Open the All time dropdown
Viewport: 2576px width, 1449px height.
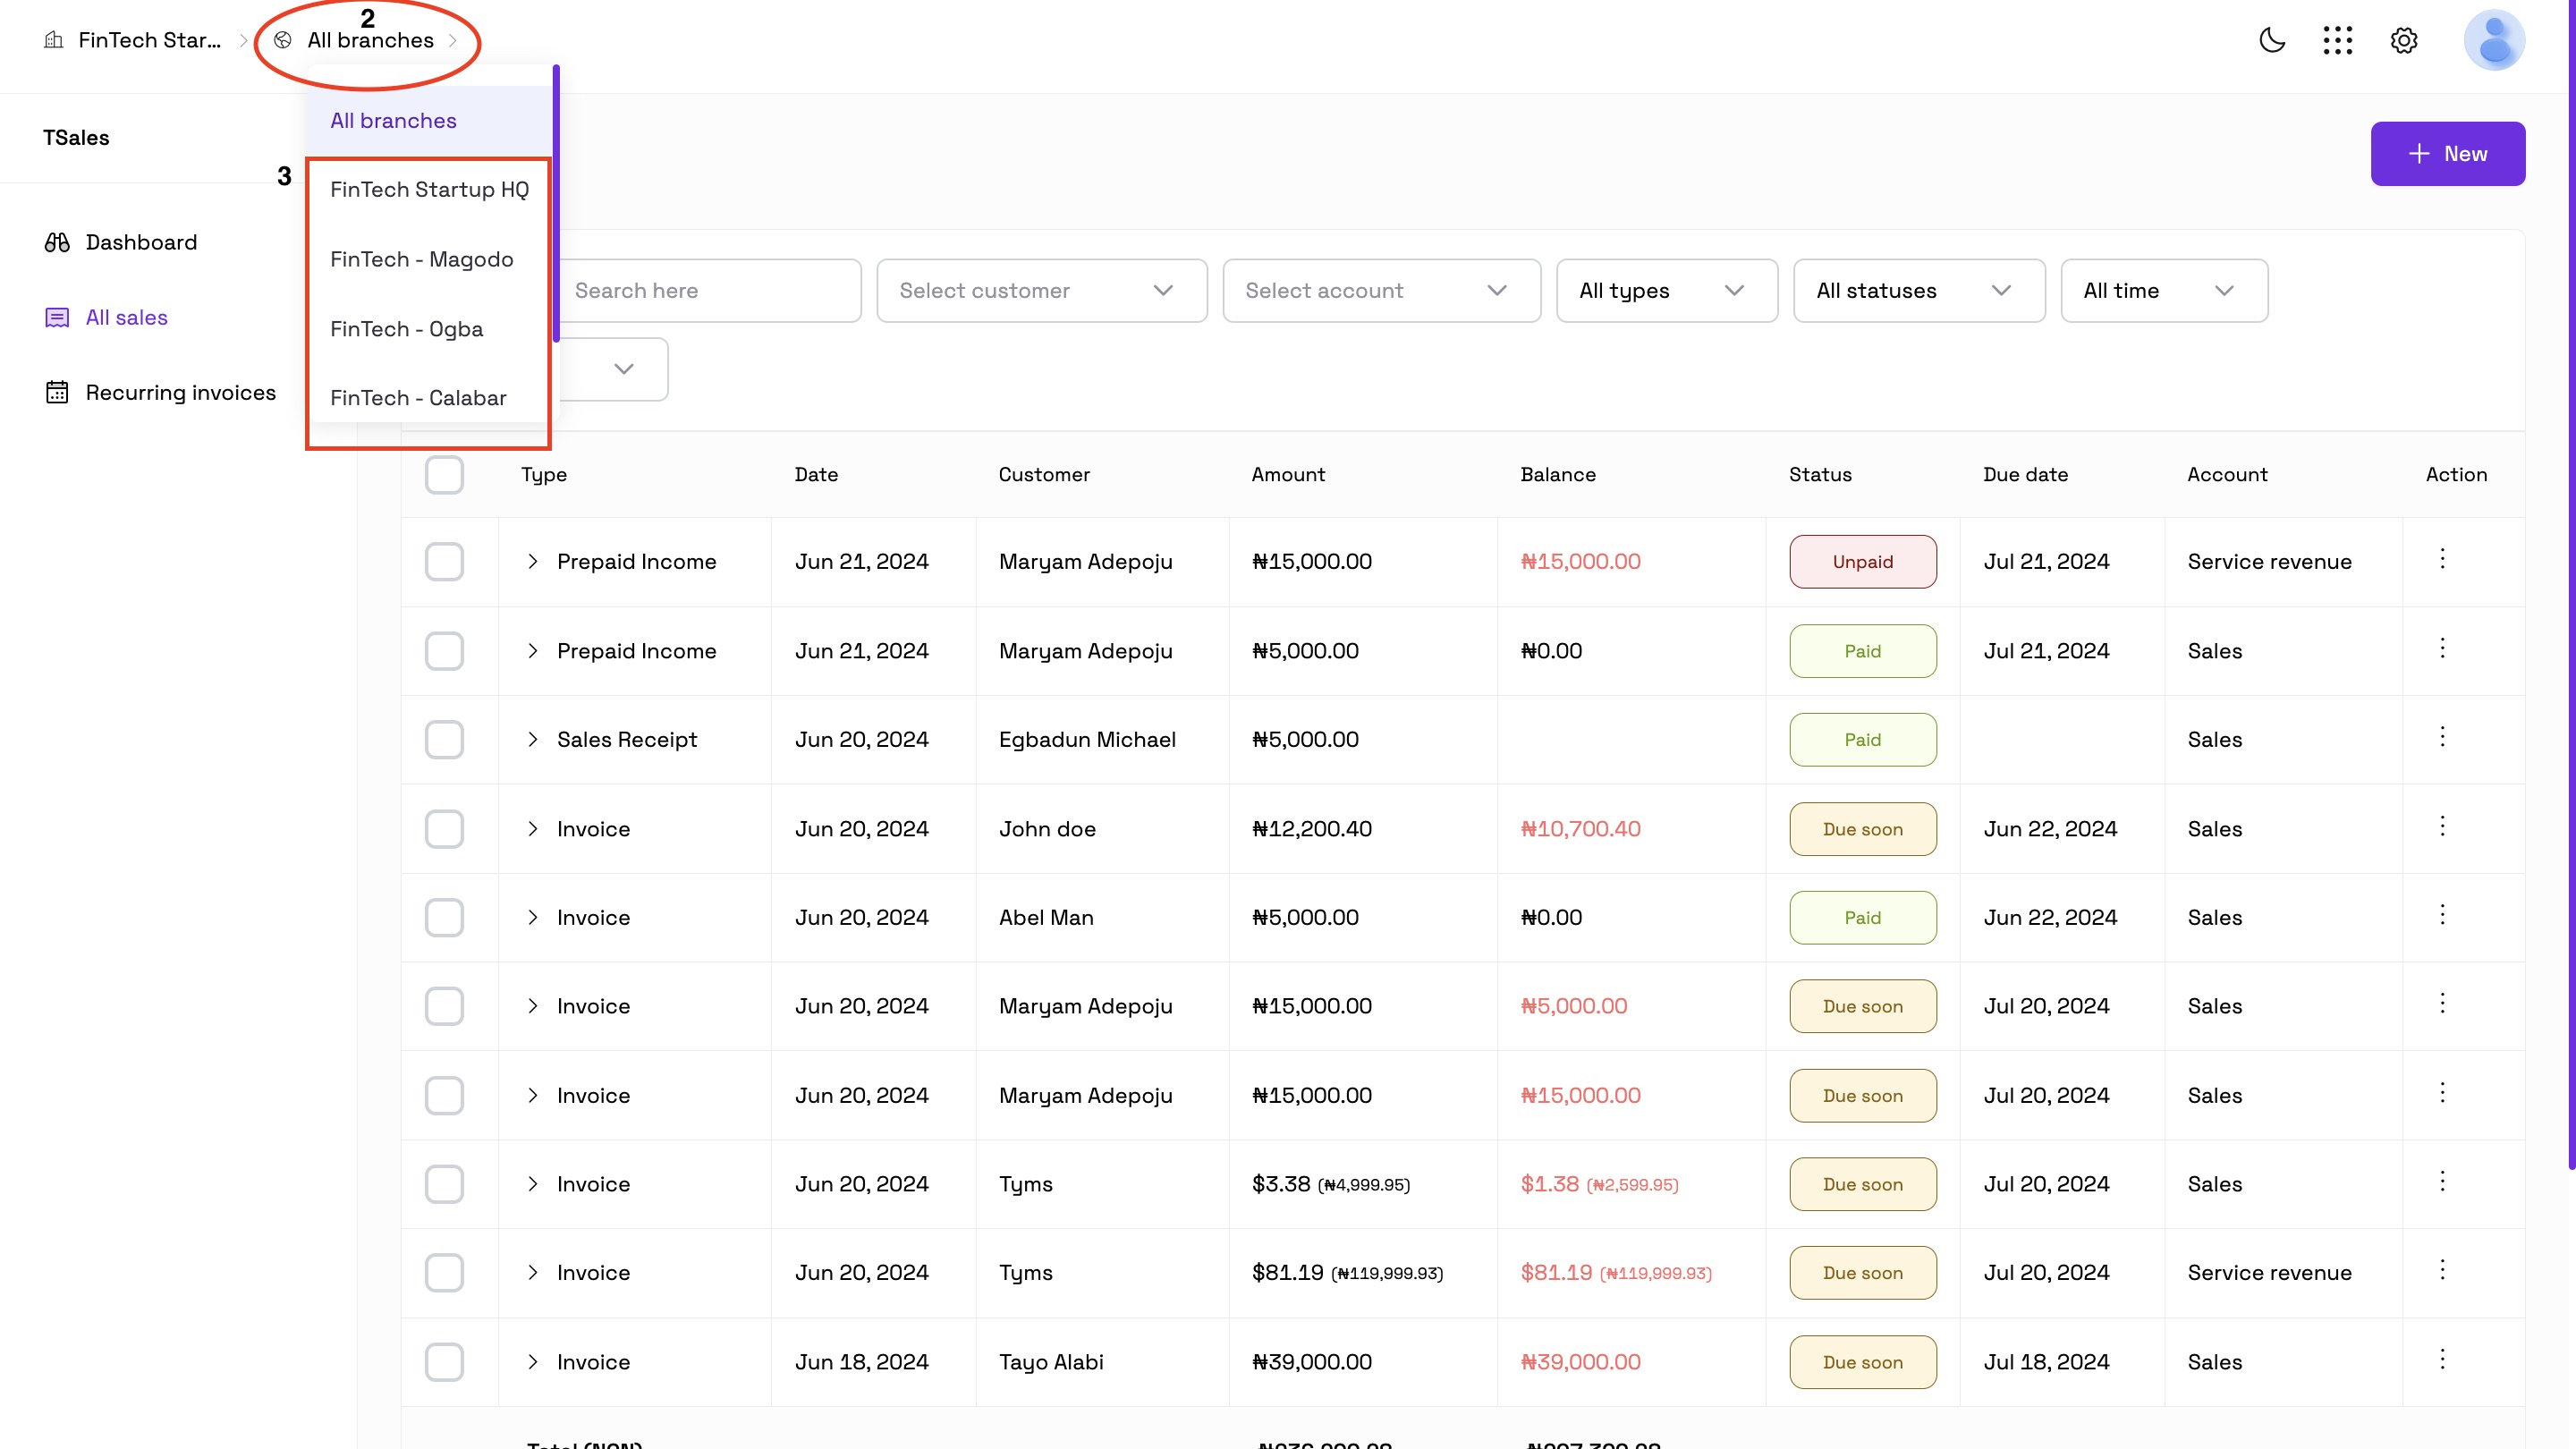(2164, 291)
